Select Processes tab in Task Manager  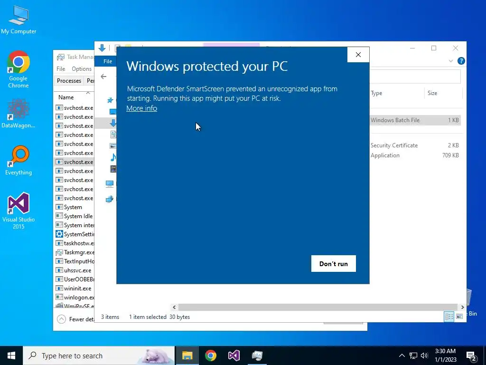point(69,81)
